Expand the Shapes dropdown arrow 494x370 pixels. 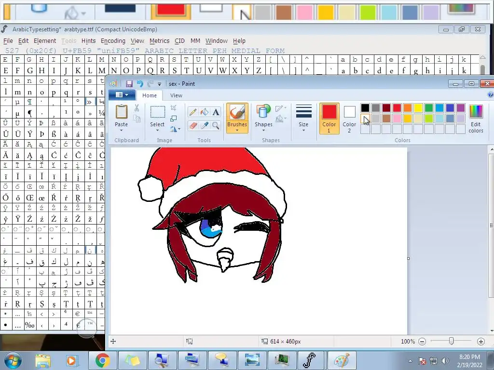click(263, 130)
